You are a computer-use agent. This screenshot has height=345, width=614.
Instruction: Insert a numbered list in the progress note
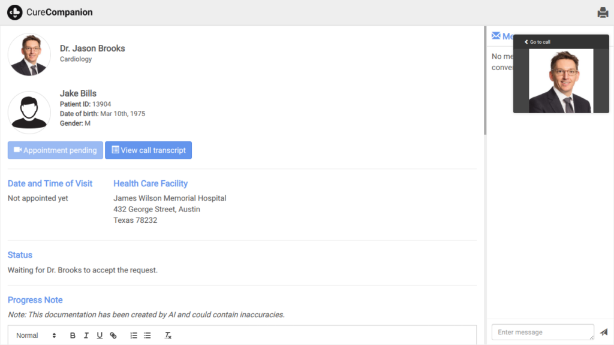click(134, 335)
